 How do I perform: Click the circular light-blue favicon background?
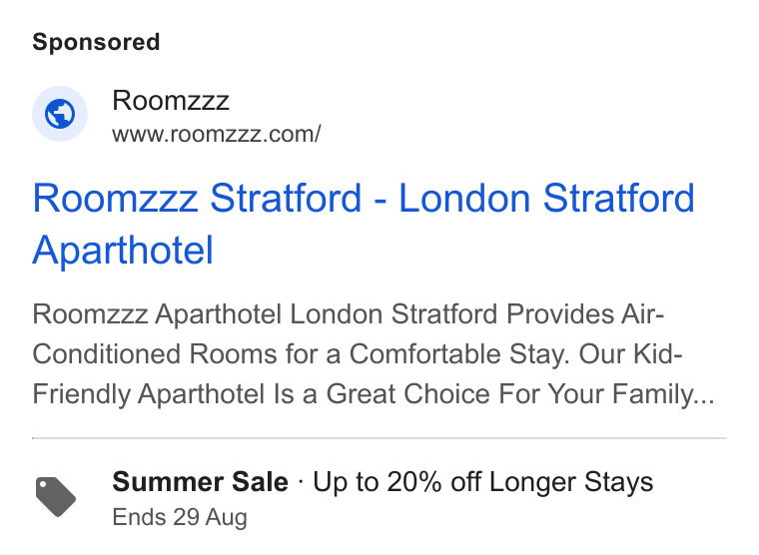(60, 114)
